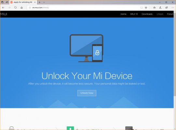The image size is (176, 130).
Task: Set the open tabs aside
Action: (7, 2)
